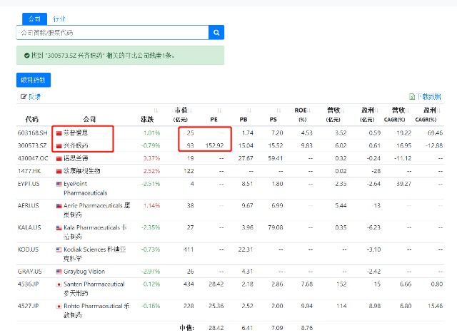Click the feedback pencil icon
This screenshot has height=335, width=457.
[24, 96]
